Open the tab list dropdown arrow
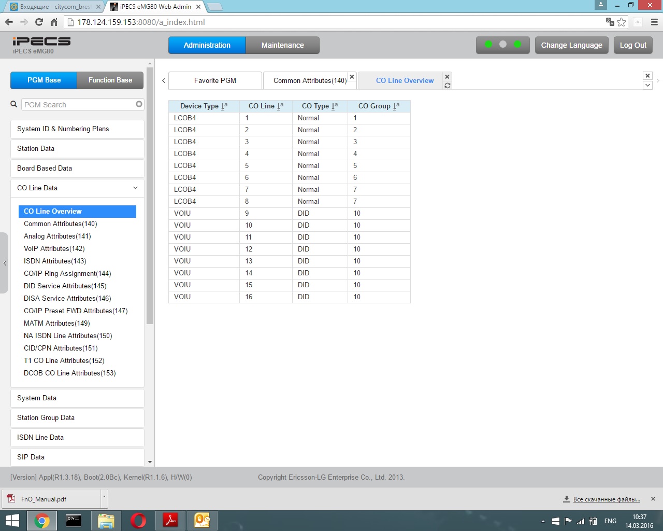The image size is (663, 531). point(647,85)
